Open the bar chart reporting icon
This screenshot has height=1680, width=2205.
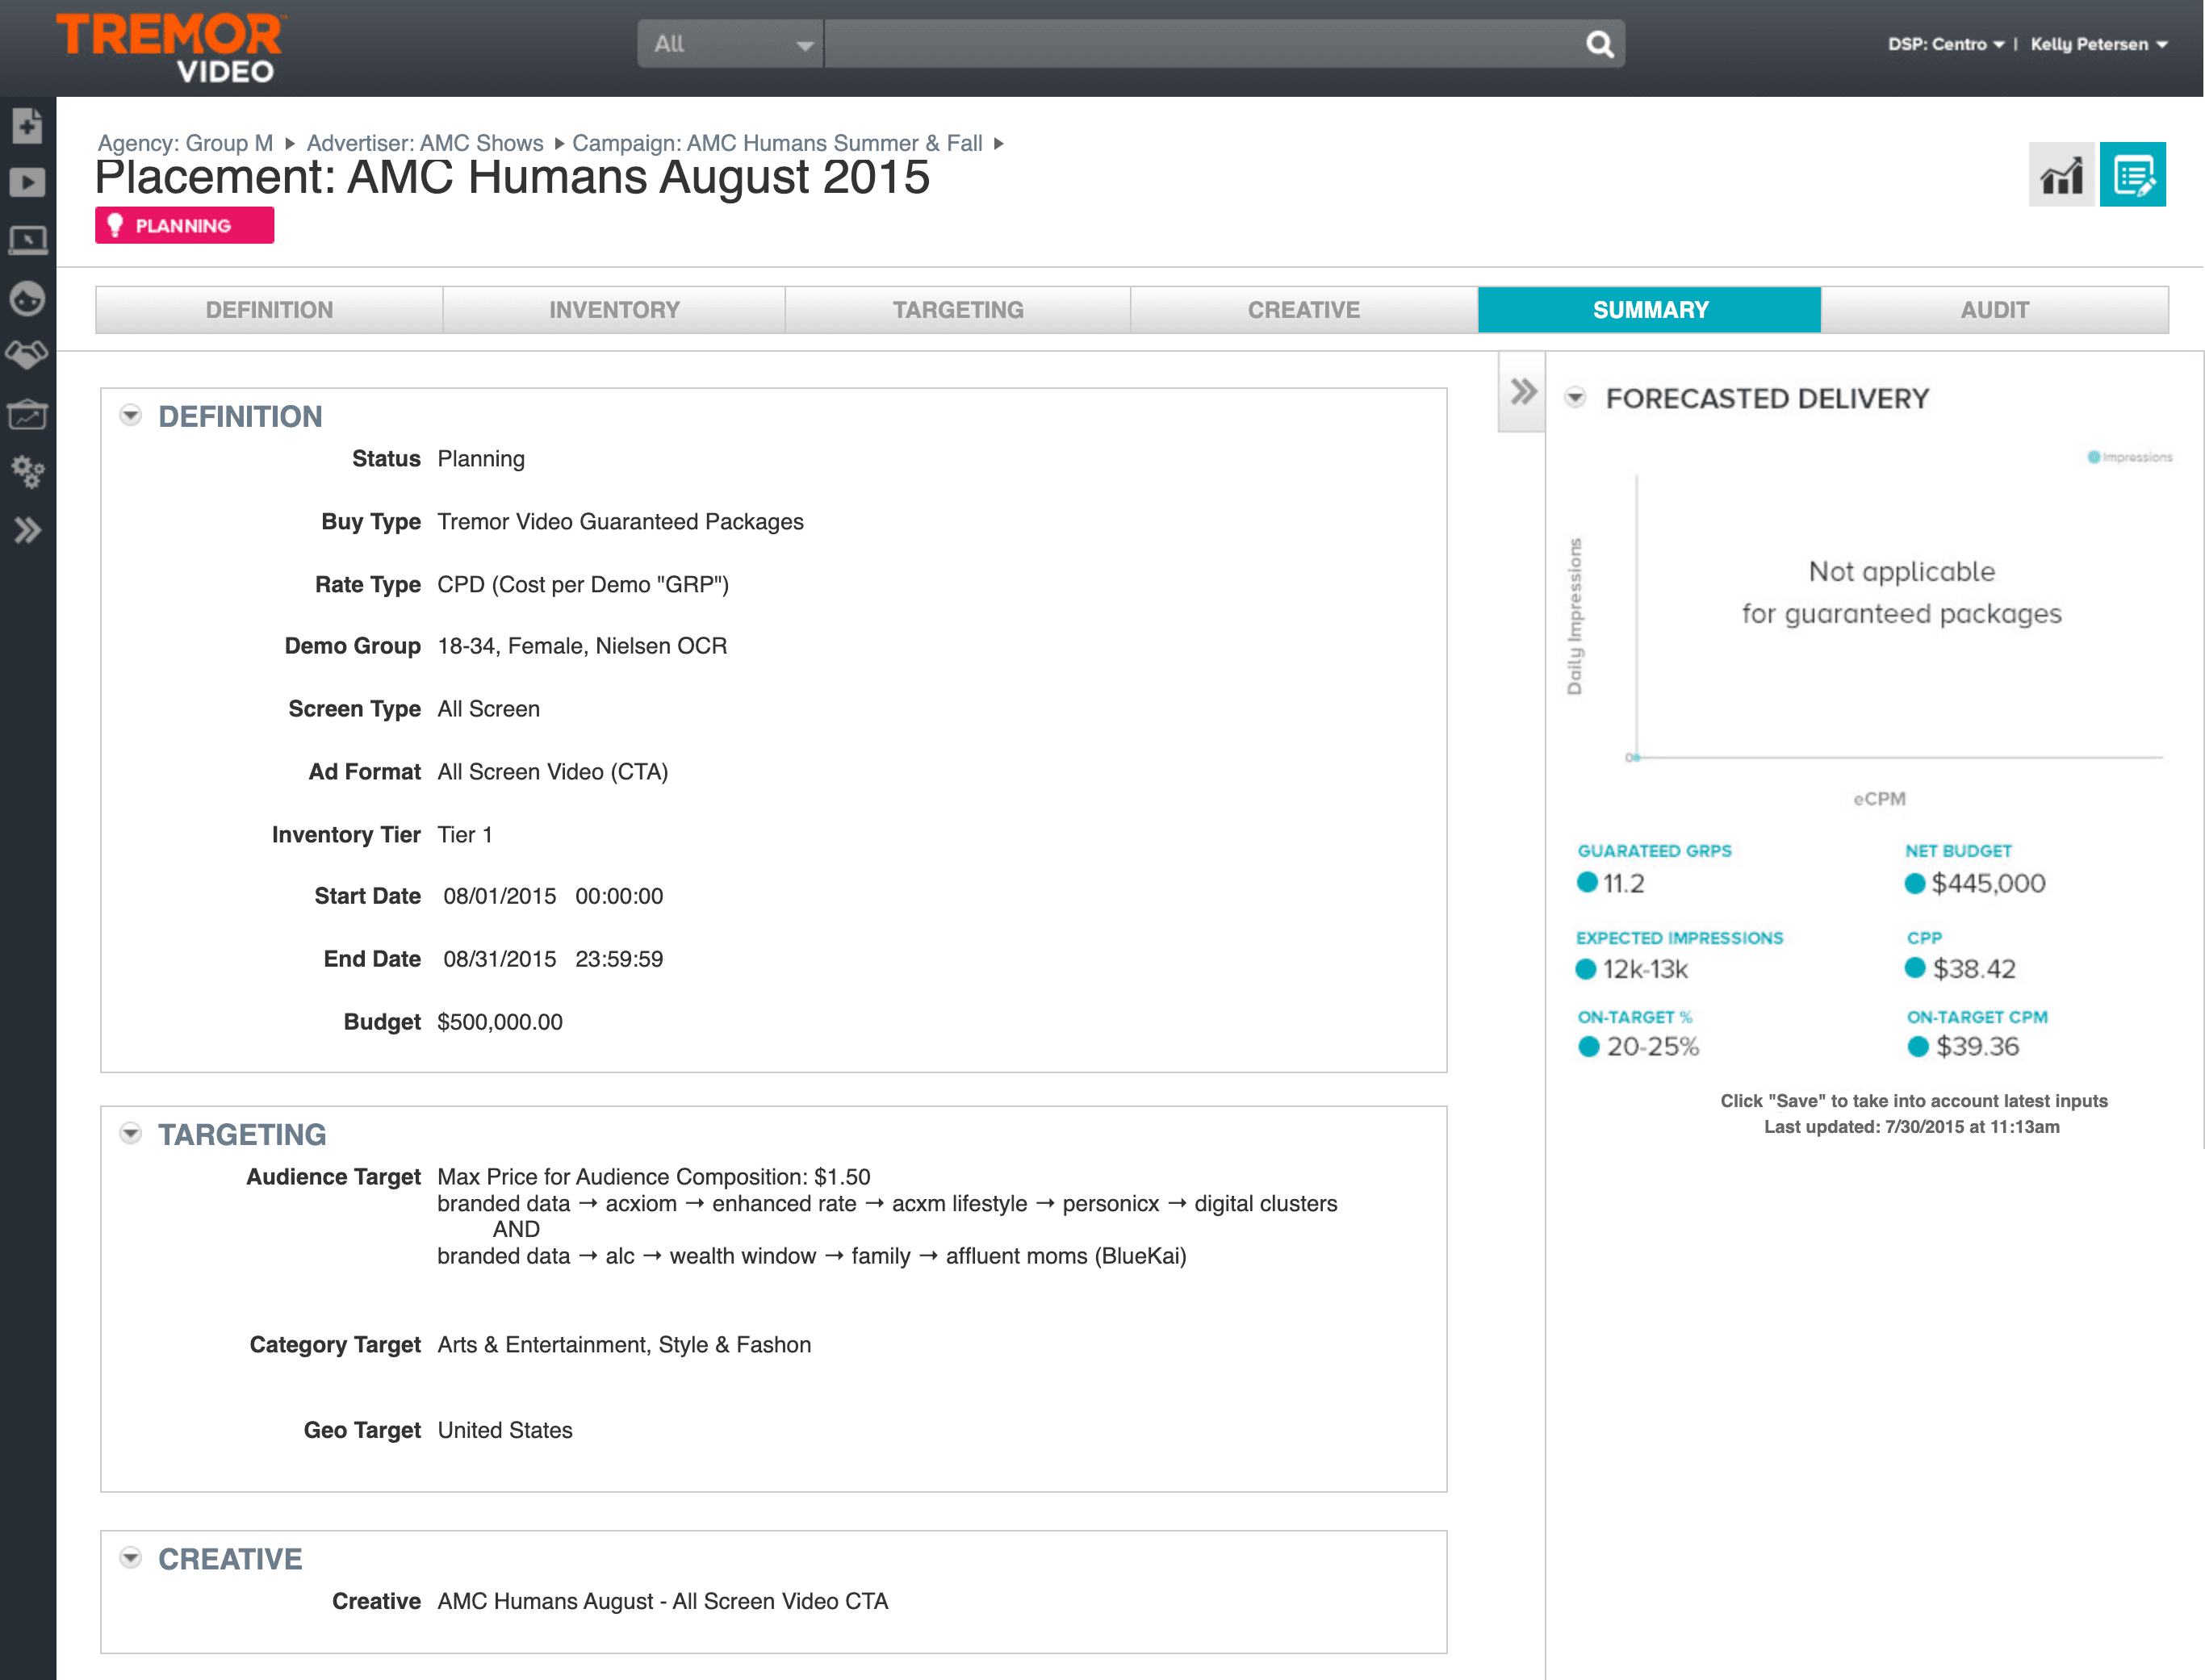[2061, 175]
